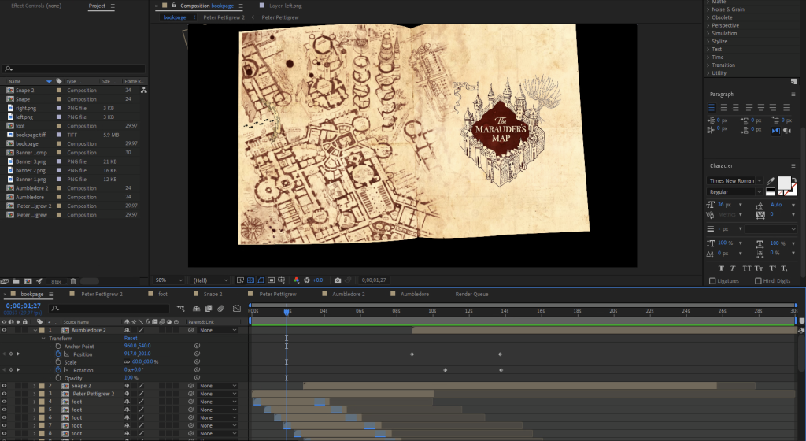Open the Render Queue tab
The width and height of the screenshot is (806, 441).
[x=471, y=294]
